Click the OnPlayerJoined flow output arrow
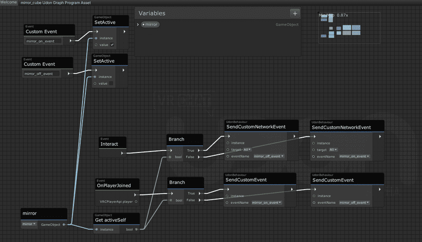The width and height of the screenshot is (422, 242). [x=135, y=194]
